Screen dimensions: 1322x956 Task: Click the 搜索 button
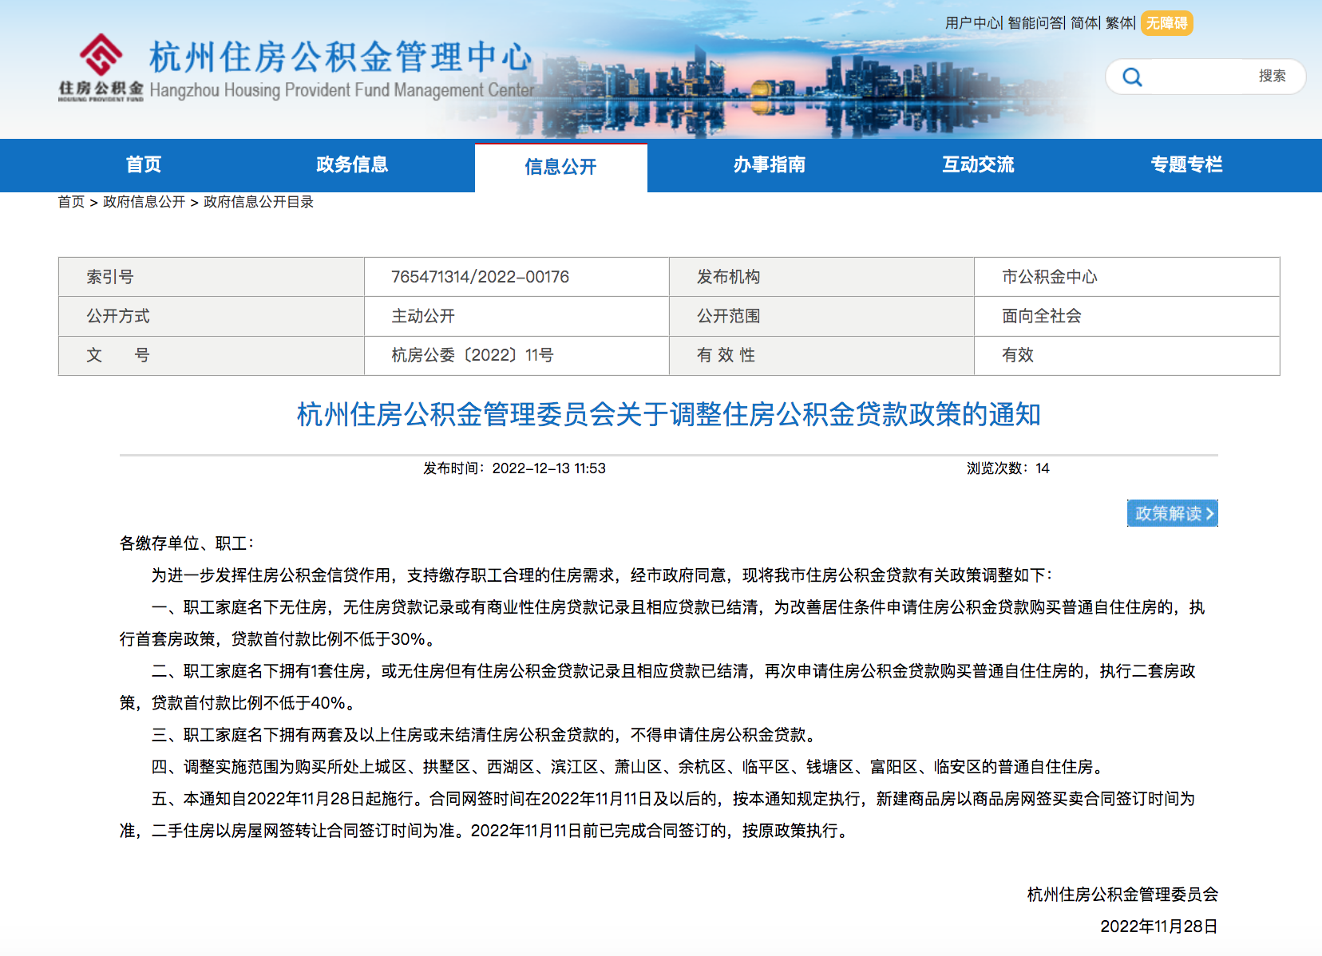pyautogui.click(x=1272, y=76)
